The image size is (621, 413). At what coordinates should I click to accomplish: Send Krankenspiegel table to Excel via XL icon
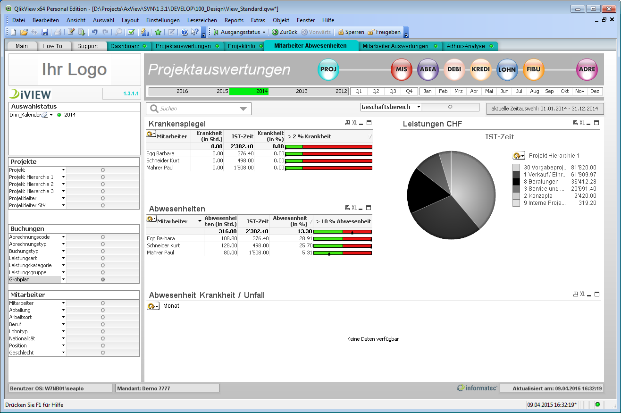354,123
